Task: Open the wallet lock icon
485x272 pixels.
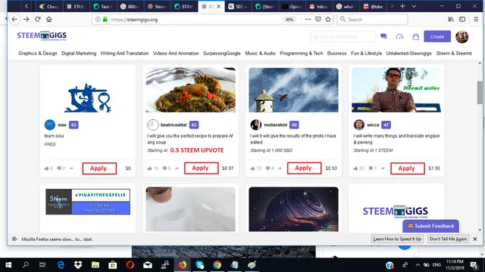Action: (416, 37)
